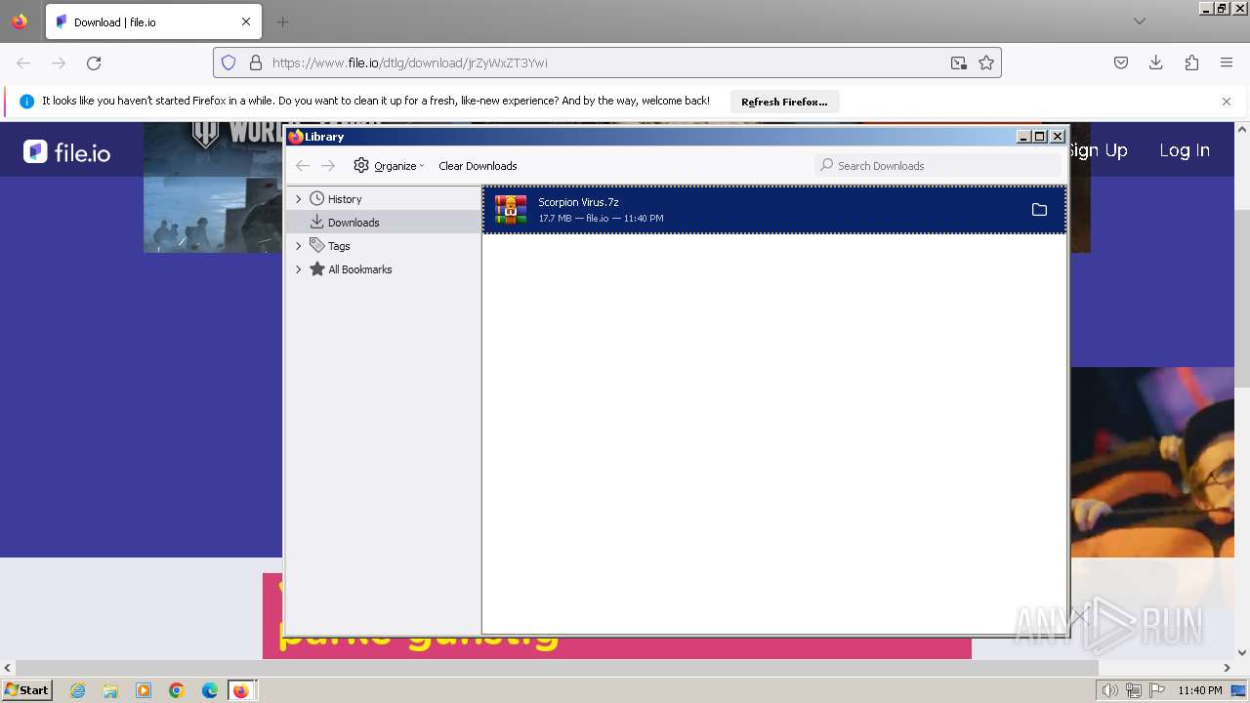Viewport: 1250px width, 703px height.
Task: Show Scorpion Virus.7z in containing folder
Action: (x=1039, y=210)
